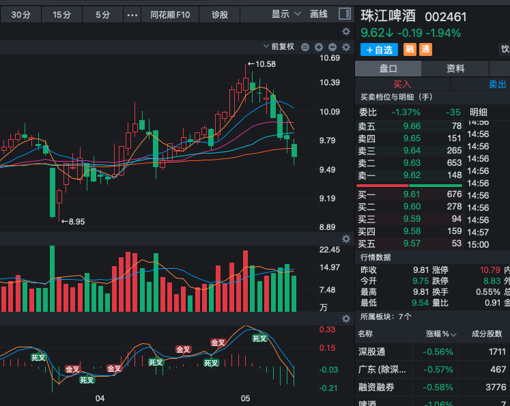The width and height of the screenshot is (510, 406).
Task: Switch chart to 30分 timeframe
Action: tap(20, 15)
